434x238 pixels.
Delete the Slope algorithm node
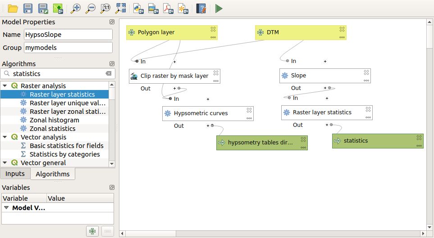[366, 72]
